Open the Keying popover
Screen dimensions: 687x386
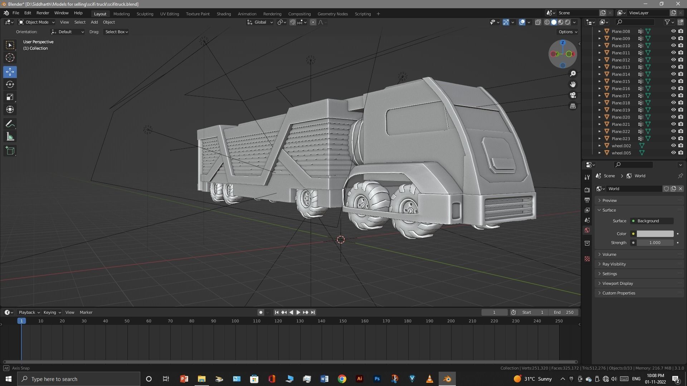(x=52, y=312)
